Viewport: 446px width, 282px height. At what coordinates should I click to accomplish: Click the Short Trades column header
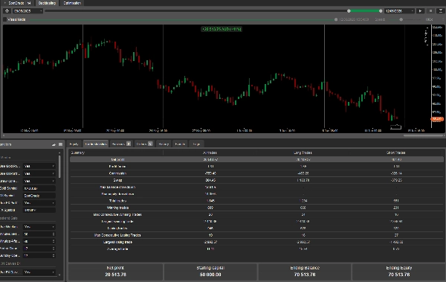[x=396, y=153]
